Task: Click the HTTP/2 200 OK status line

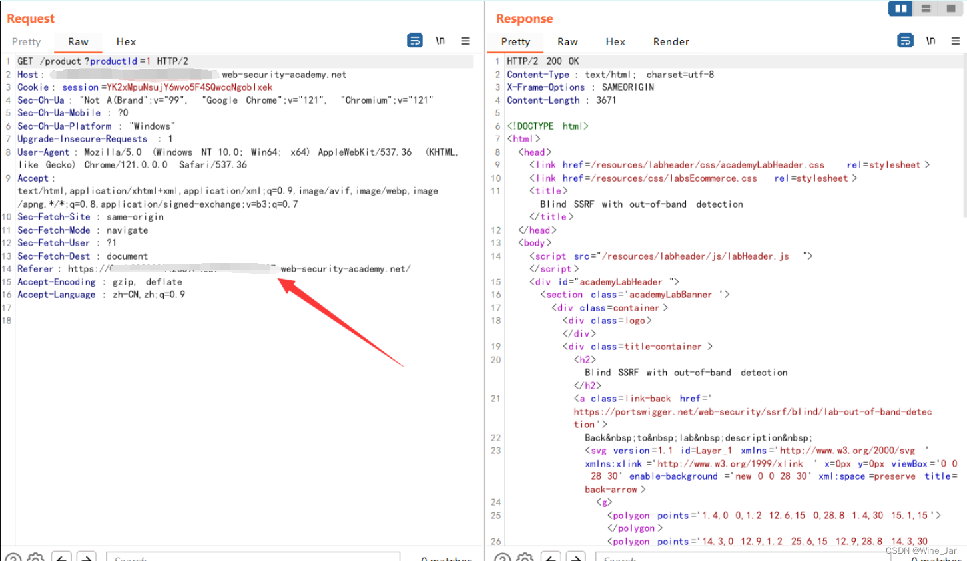Action: [x=543, y=61]
